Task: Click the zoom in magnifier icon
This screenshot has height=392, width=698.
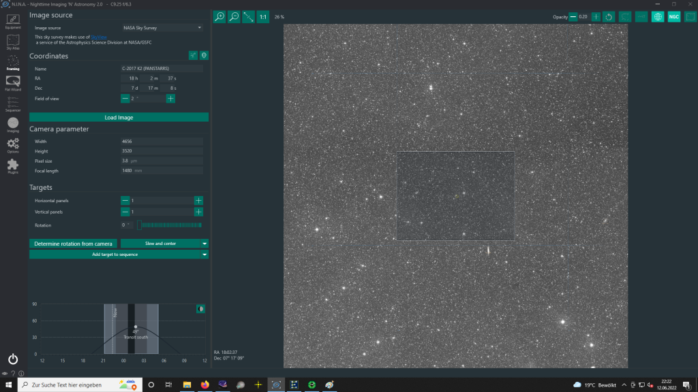Action: click(x=219, y=16)
